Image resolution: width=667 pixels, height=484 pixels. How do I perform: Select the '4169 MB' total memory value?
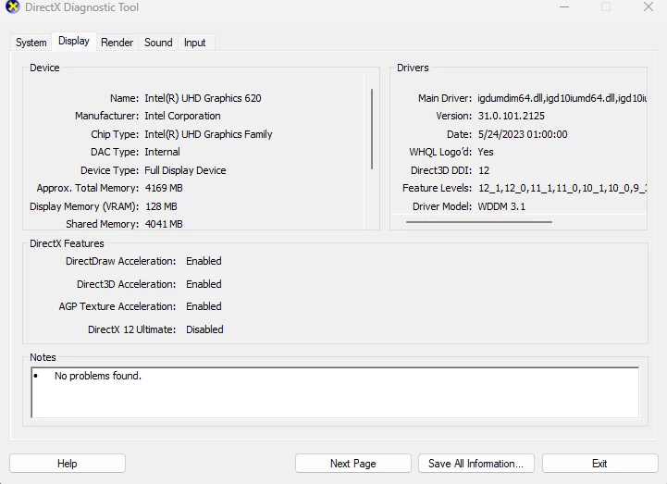(164, 188)
